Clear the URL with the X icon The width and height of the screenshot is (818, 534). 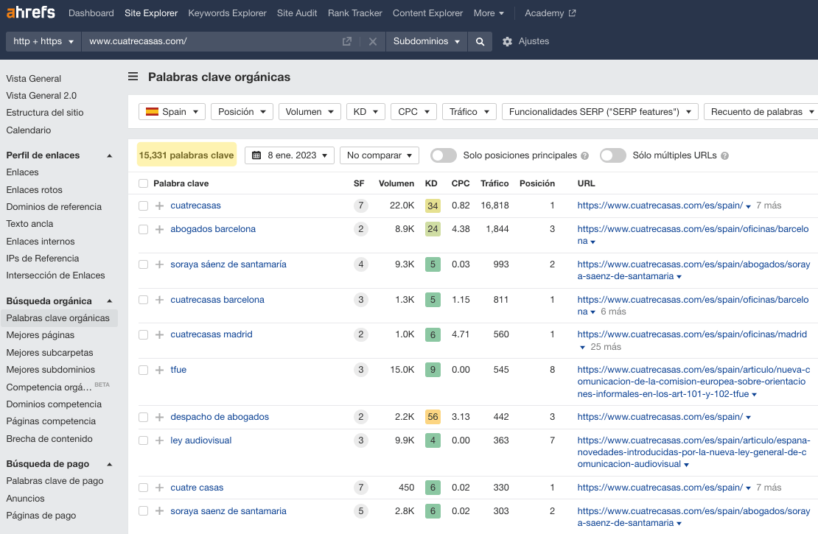373,41
